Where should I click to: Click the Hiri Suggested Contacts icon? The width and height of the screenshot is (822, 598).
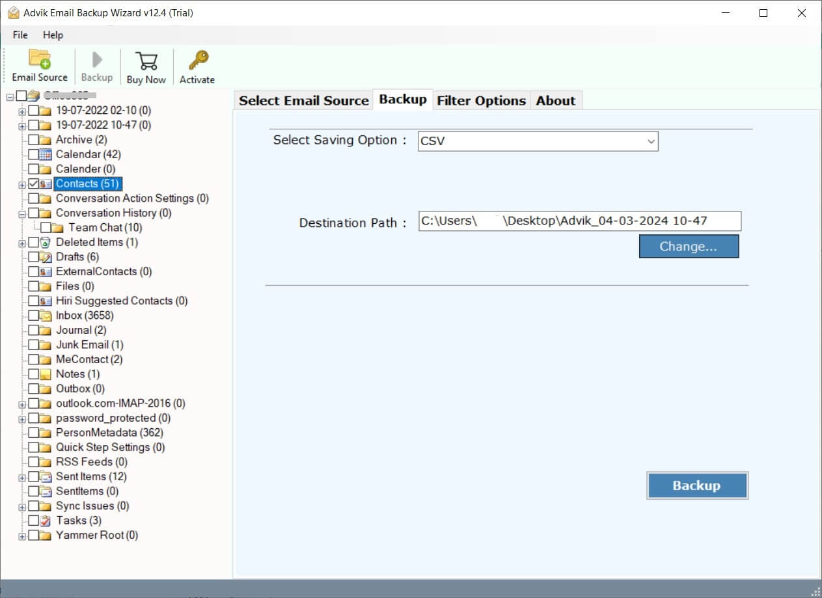46,301
